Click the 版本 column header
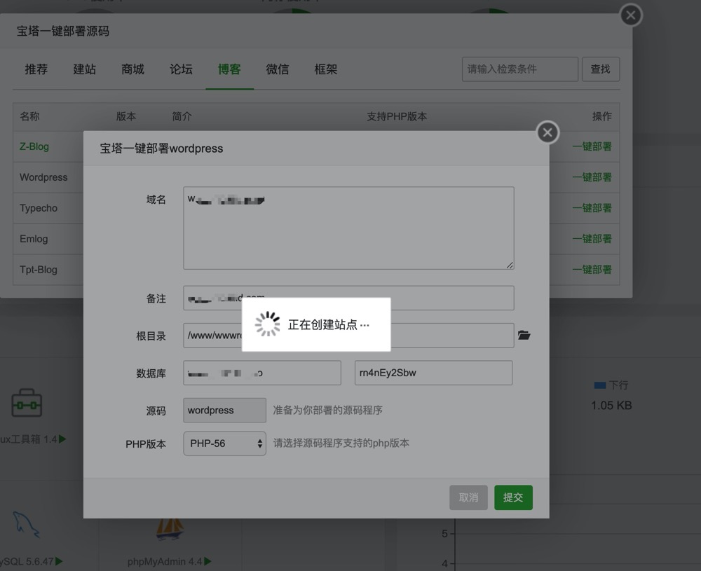The image size is (701, 571). pyautogui.click(x=126, y=116)
